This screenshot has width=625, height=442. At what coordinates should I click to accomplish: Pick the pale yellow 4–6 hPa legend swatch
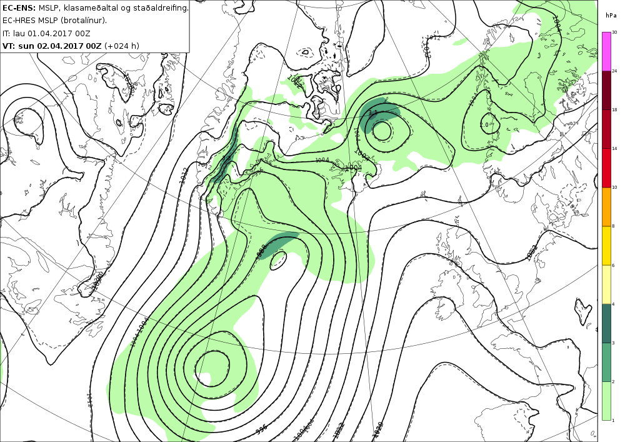tap(606, 284)
